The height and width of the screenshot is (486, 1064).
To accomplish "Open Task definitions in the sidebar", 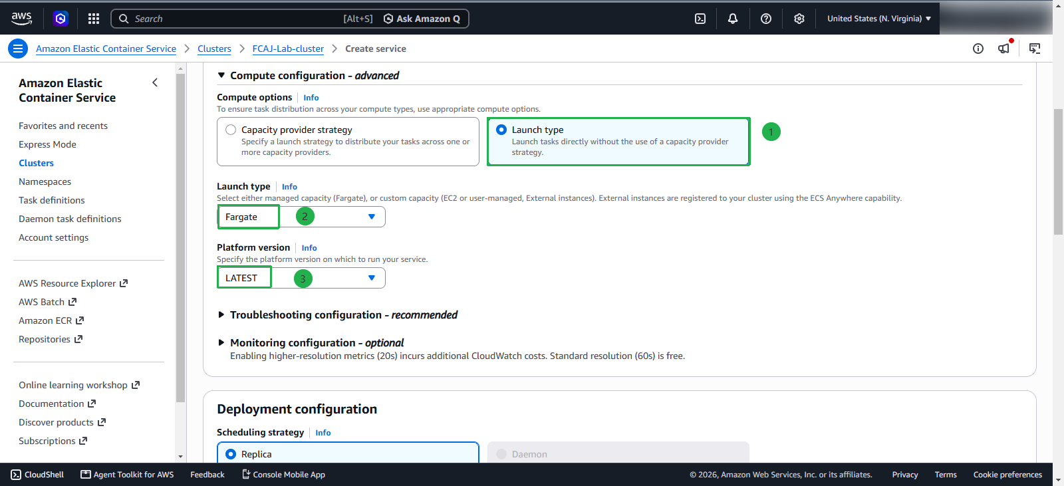I will 52,200.
